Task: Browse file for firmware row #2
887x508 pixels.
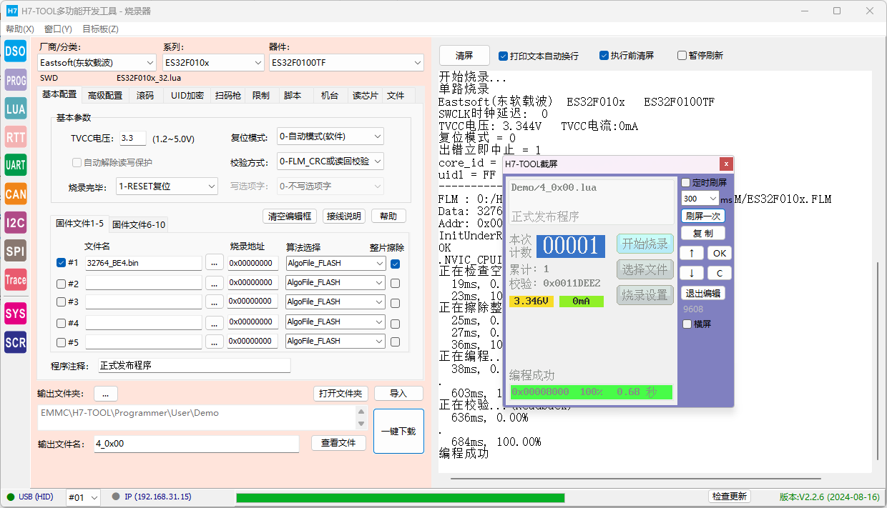Action: click(215, 283)
